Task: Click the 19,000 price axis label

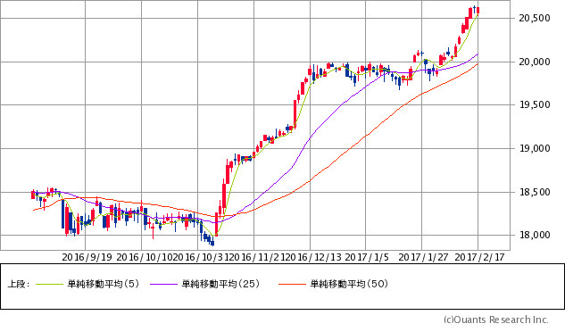Action: point(535,148)
